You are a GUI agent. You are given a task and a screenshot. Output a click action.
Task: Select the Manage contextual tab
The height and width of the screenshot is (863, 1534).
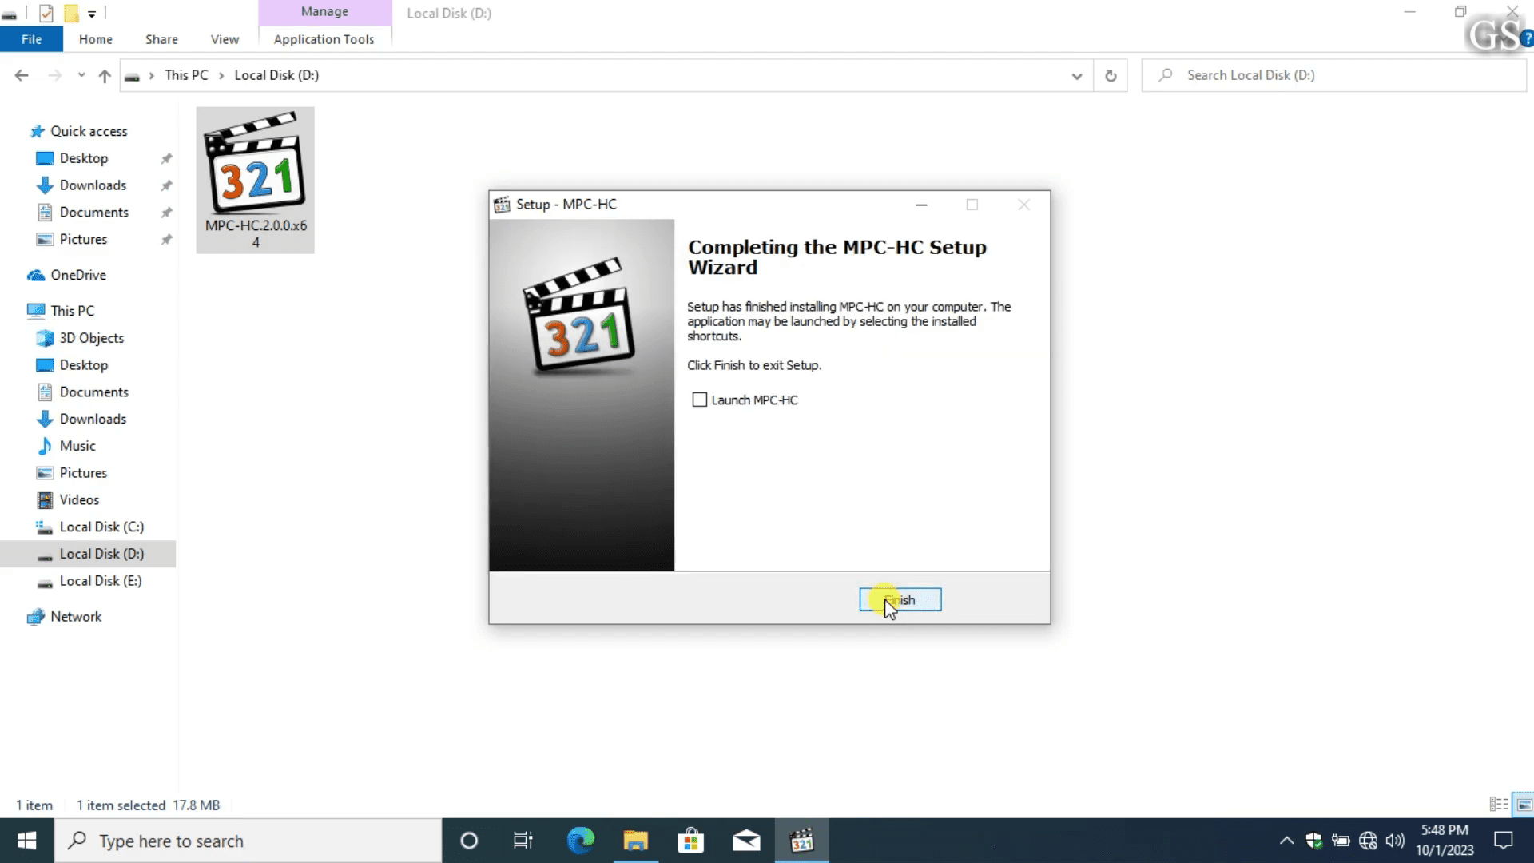pos(324,12)
